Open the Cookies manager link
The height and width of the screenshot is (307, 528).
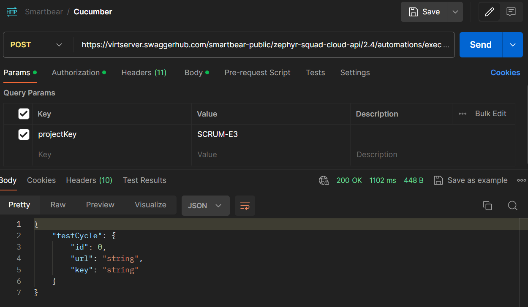(x=505, y=73)
